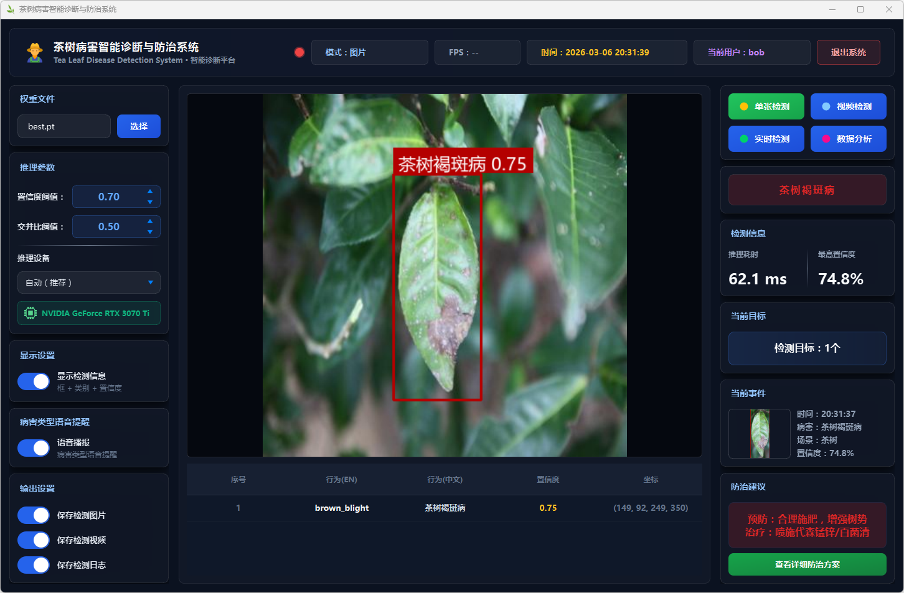Expand the inference device dropdown
Image resolution: width=904 pixels, height=593 pixels.
point(89,282)
